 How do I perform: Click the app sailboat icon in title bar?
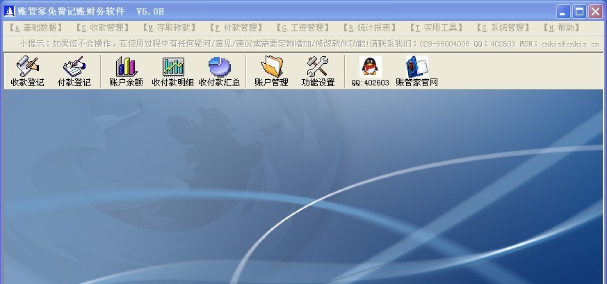tap(9, 11)
